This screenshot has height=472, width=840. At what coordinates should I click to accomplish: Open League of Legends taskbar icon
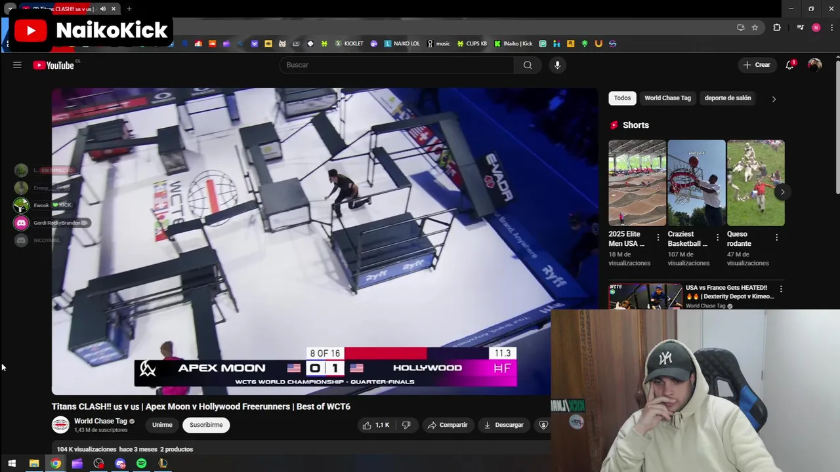tap(163, 463)
